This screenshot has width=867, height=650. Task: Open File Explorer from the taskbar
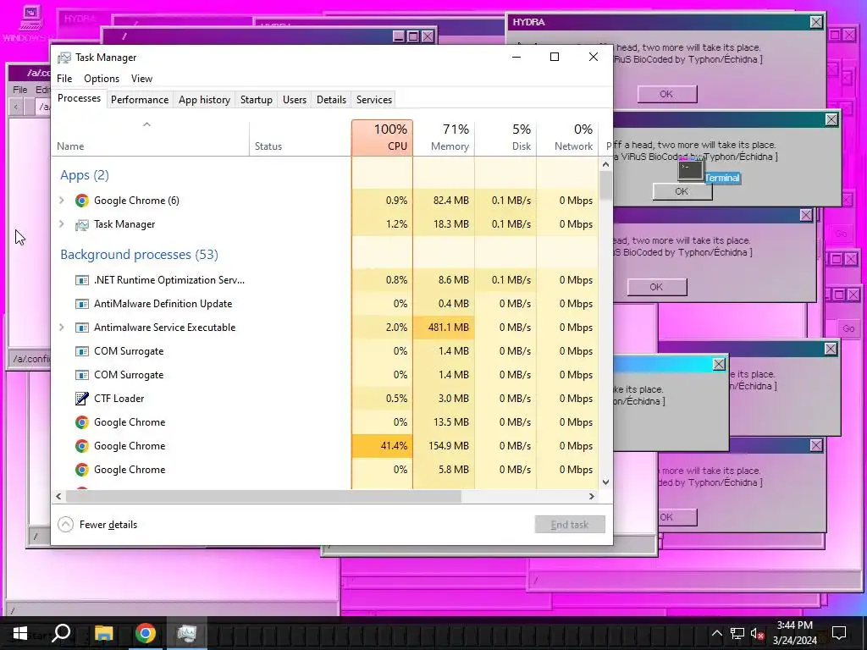[103, 633]
